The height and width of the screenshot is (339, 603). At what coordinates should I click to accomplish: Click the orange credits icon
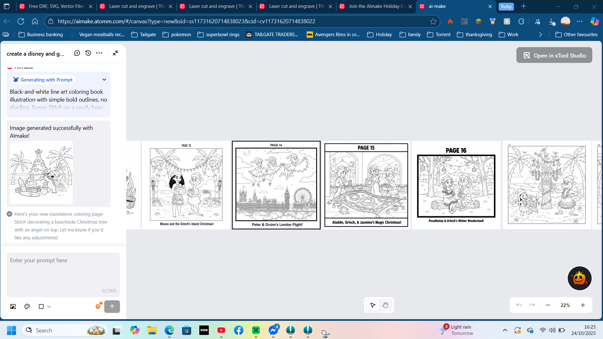99,306
